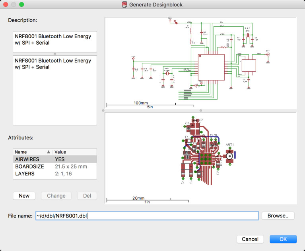Minimize the dialog with yellow button
Viewport: 305px width, 251px height.
(x=14, y=4)
